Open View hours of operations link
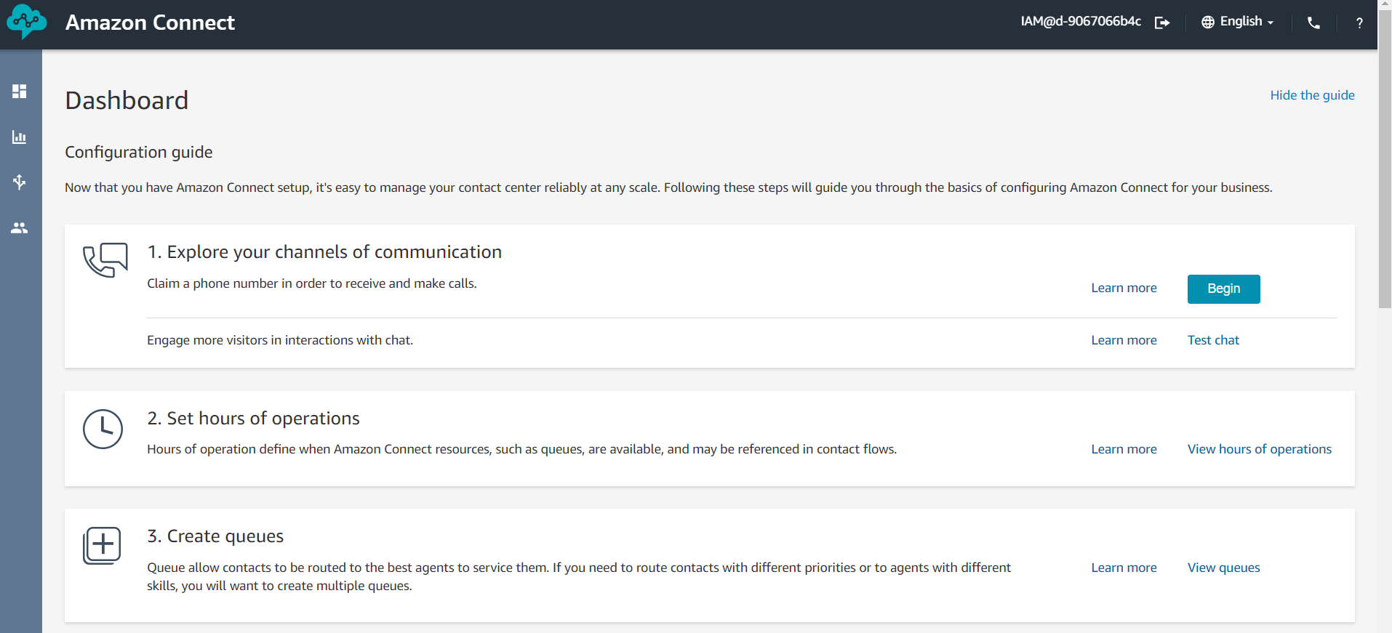 (1259, 449)
